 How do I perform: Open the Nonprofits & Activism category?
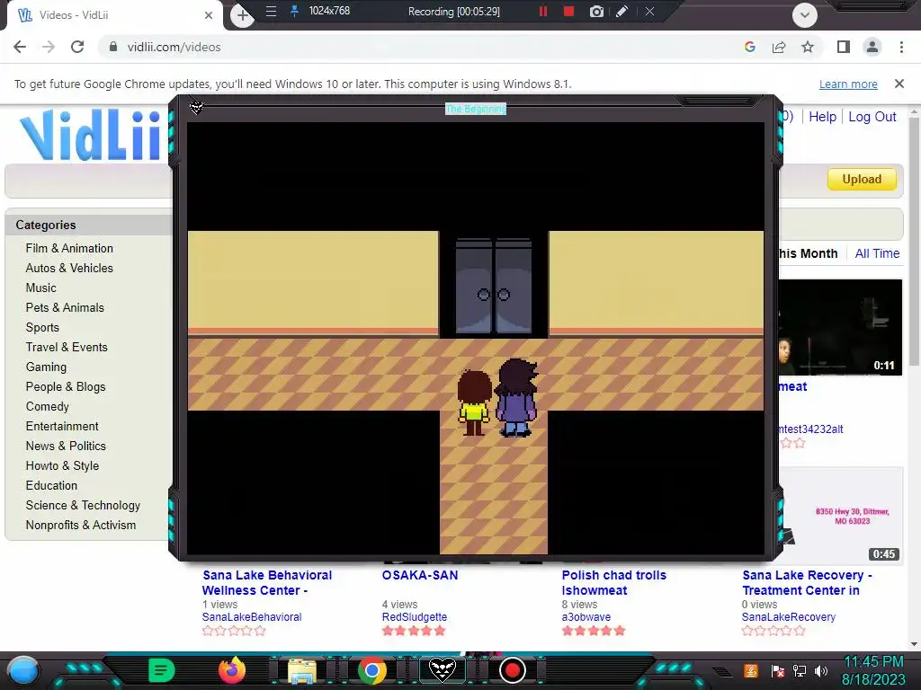tap(80, 525)
